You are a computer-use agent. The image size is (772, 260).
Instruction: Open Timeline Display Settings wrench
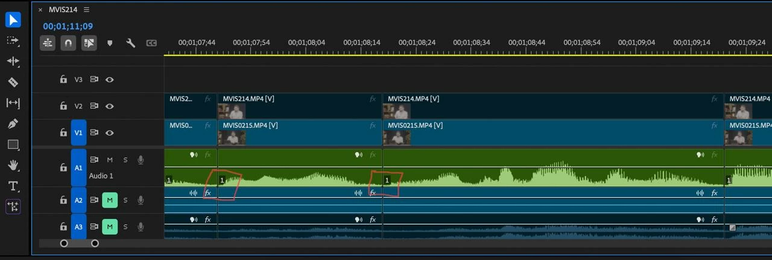tap(130, 43)
